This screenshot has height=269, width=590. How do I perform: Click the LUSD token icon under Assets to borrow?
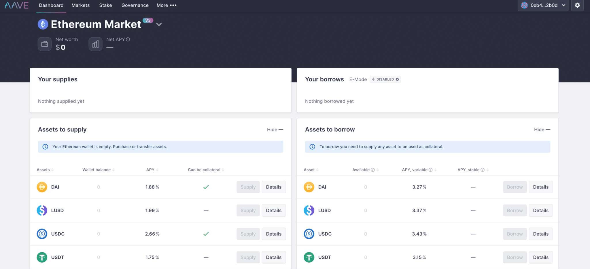click(x=309, y=210)
